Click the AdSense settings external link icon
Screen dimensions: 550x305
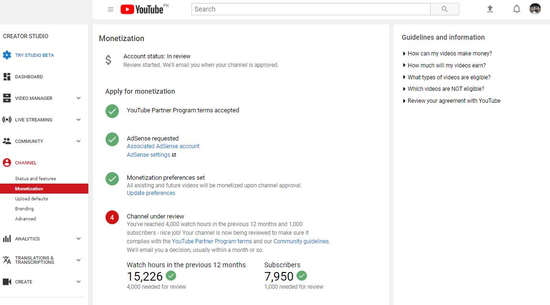coord(174,155)
